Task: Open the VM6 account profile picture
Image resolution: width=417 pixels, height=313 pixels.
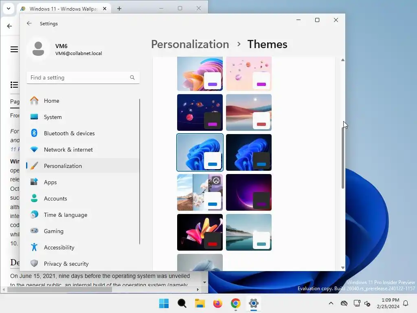Action: (x=38, y=49)
